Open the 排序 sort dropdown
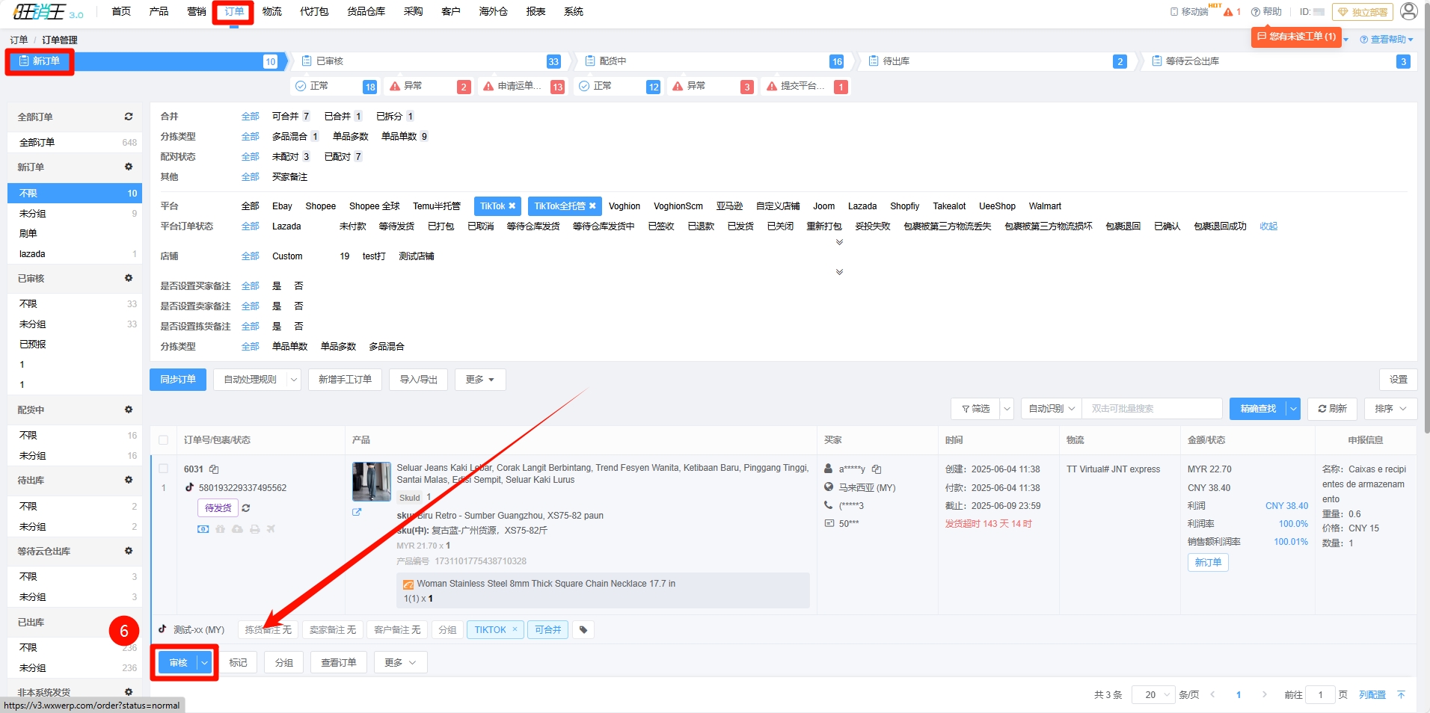This screenshot has height=713, width=1430. pyautogui.click(x=1390, y=409)
